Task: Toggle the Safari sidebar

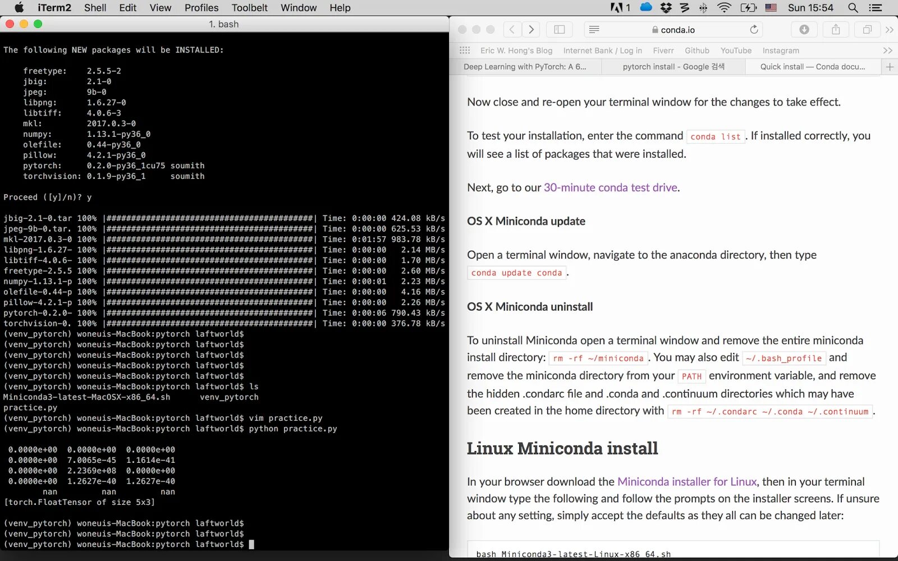Action: 559,29
